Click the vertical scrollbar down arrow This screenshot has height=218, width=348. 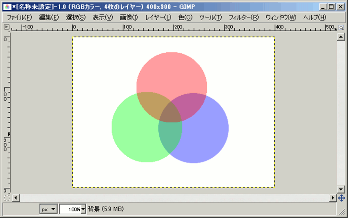point(341,189)
